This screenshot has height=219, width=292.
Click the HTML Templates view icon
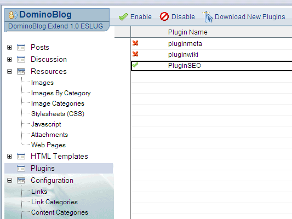tap(21, 156)
